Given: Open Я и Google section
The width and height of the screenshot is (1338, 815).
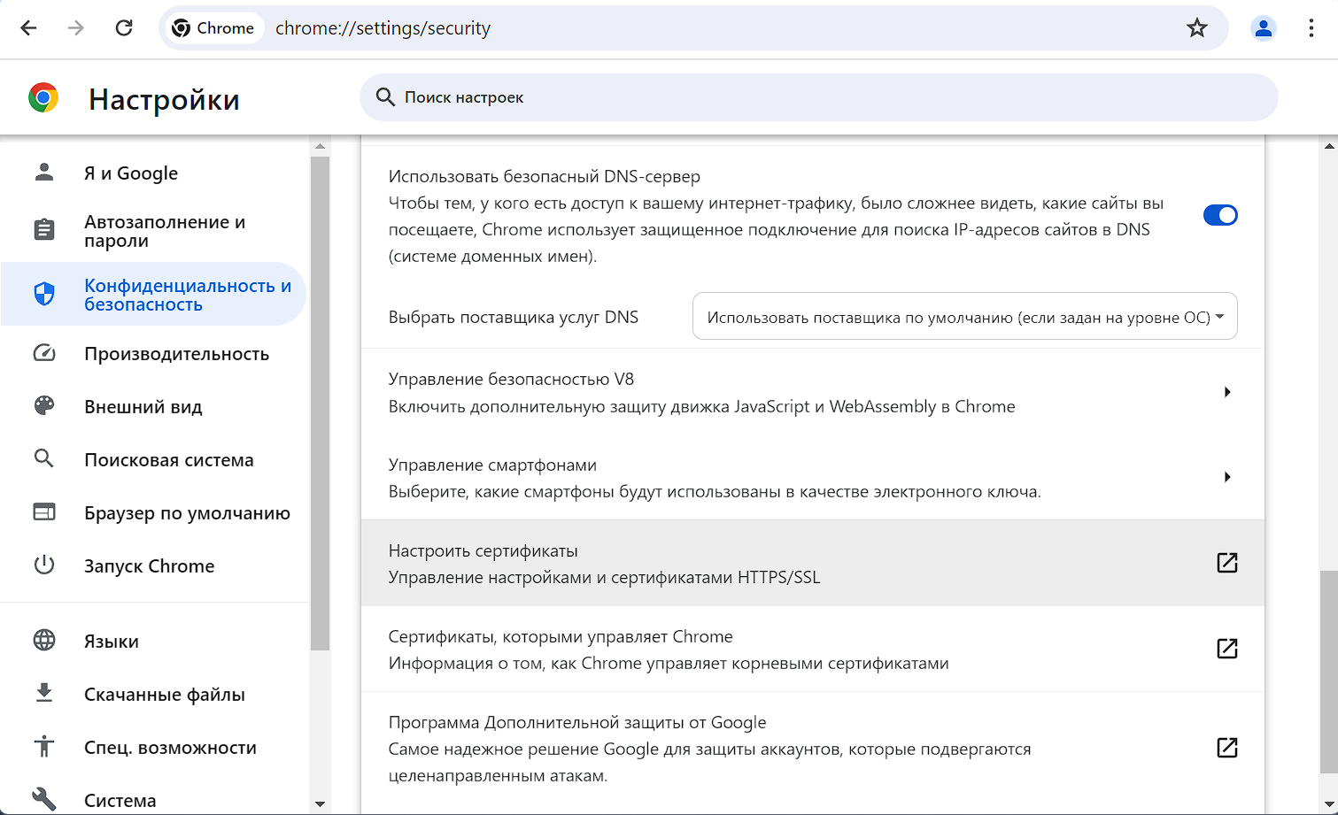Looking at the screenshot, I should (130, 173).
